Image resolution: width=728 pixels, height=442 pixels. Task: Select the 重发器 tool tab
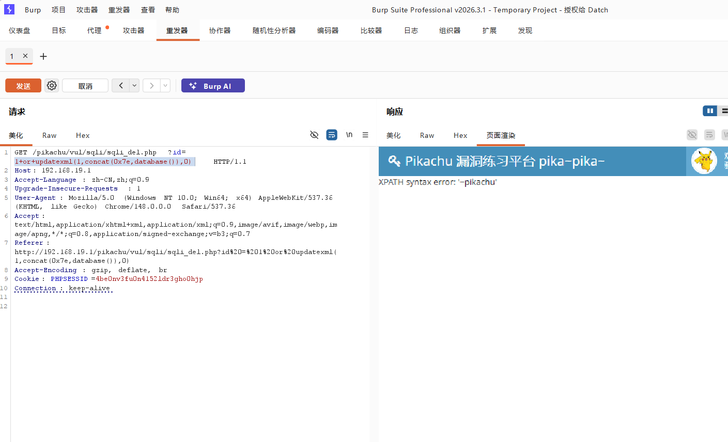(x=177, y=30)
